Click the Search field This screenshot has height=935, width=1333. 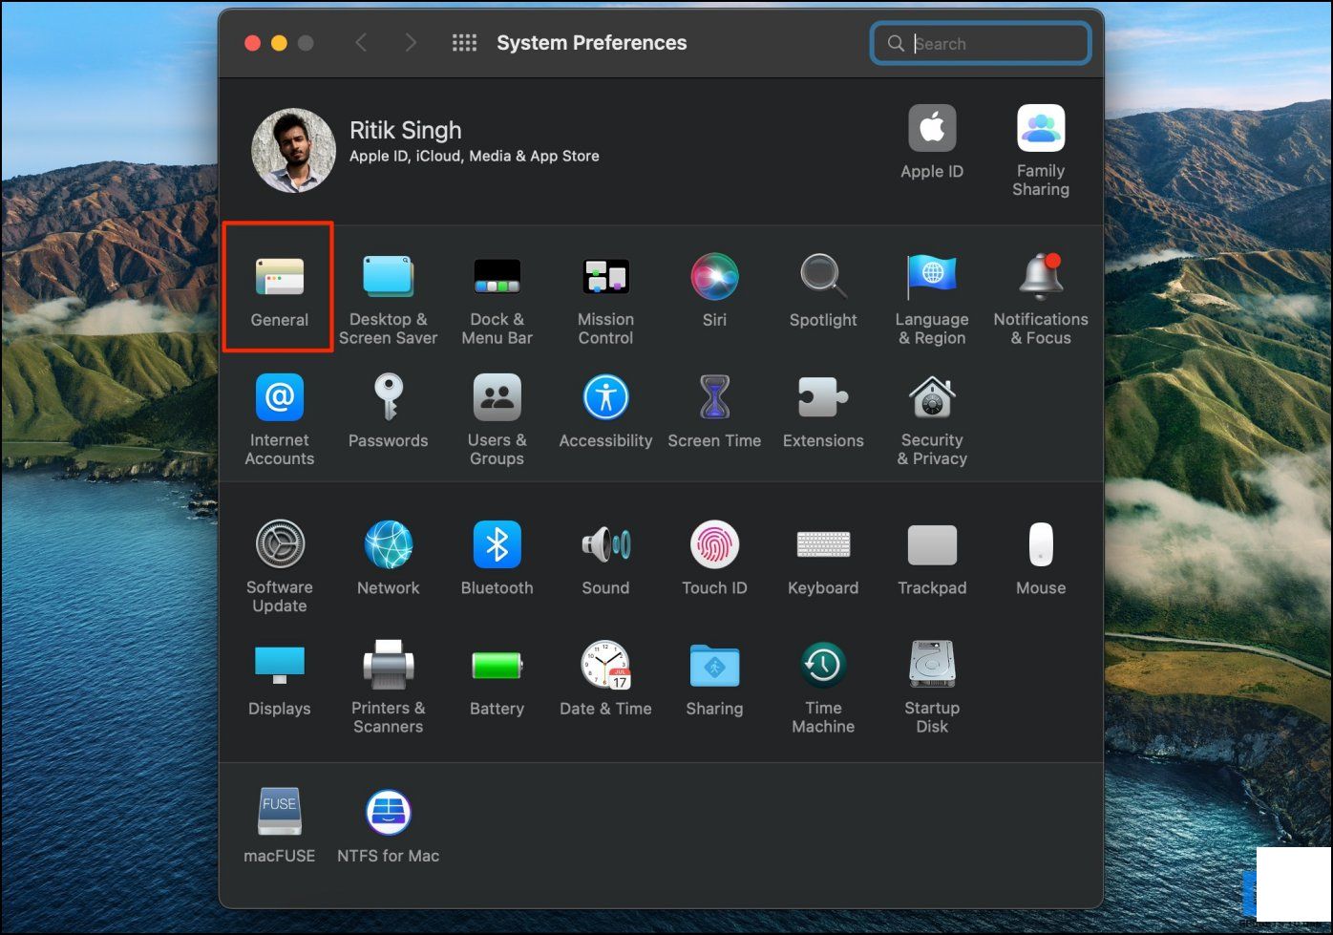[x=981, y=43]
